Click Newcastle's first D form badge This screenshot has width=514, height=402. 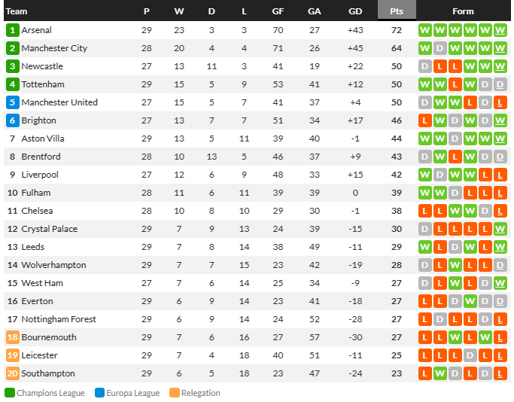[x=425, y=66]
